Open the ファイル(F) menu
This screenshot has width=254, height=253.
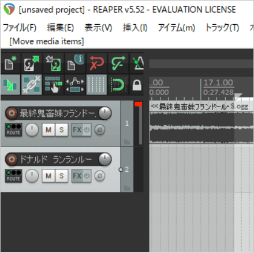20,28
